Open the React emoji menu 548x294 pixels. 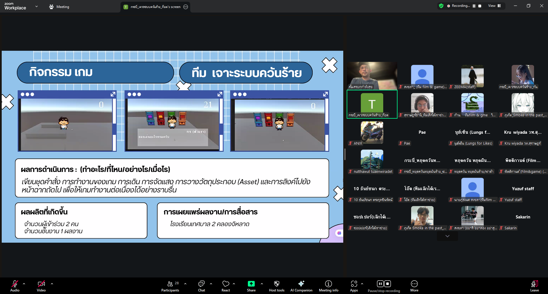click(x=226, y=286)
